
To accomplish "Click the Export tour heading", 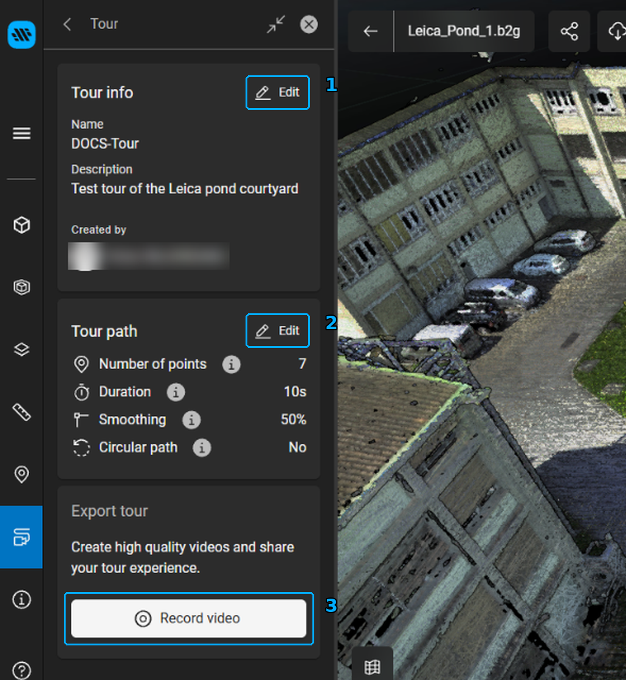I will pyautogui.click(x=109, y=511).
